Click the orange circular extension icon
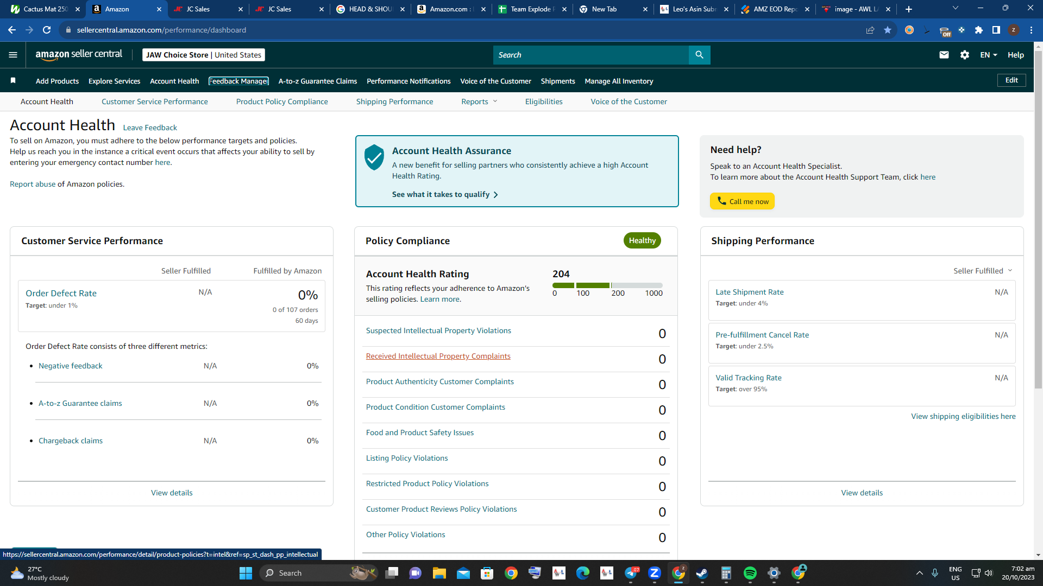 tap(909, 30)
